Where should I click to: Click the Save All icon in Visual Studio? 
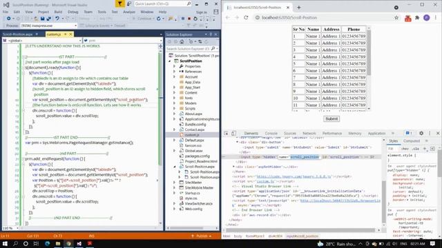coord(48,19)
